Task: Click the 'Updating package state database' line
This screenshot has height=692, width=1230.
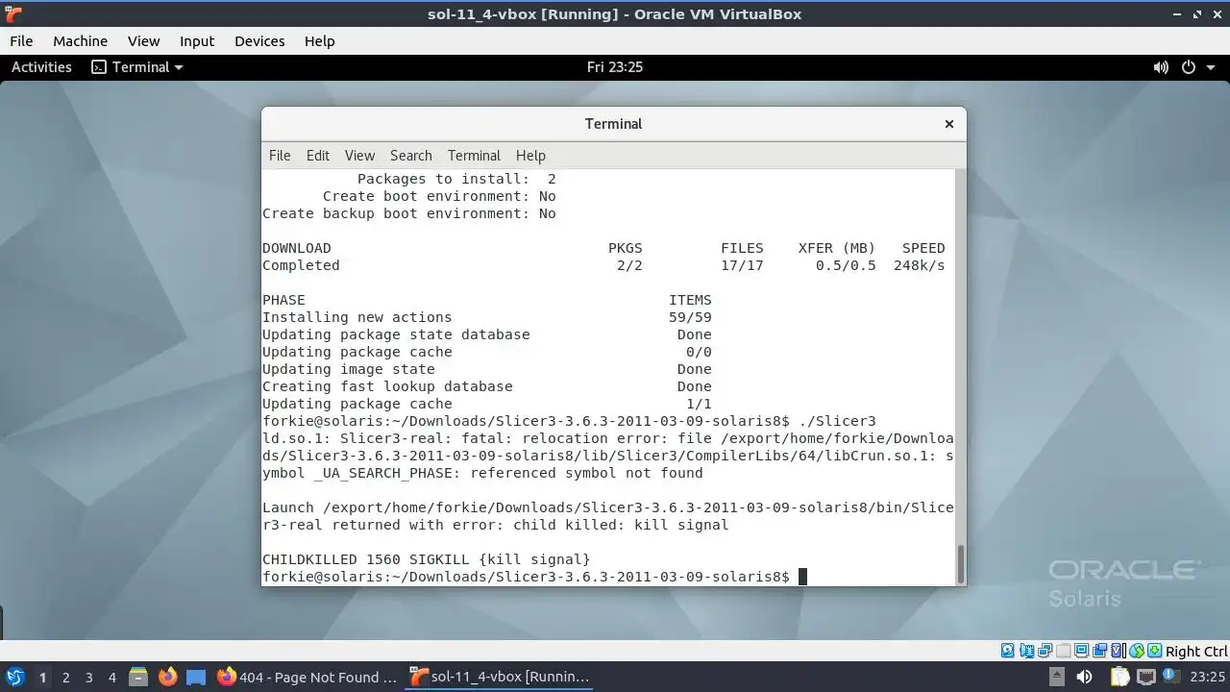Action: pos(487,334)
